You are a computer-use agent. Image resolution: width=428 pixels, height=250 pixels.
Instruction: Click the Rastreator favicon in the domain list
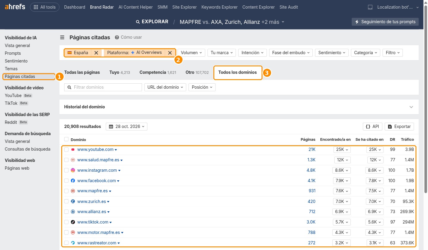pos(73,243)
